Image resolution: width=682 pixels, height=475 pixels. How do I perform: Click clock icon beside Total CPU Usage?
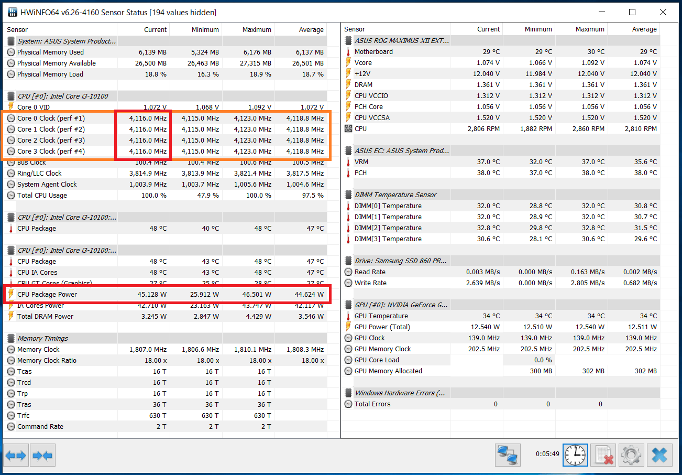click(x=11, y=196)
